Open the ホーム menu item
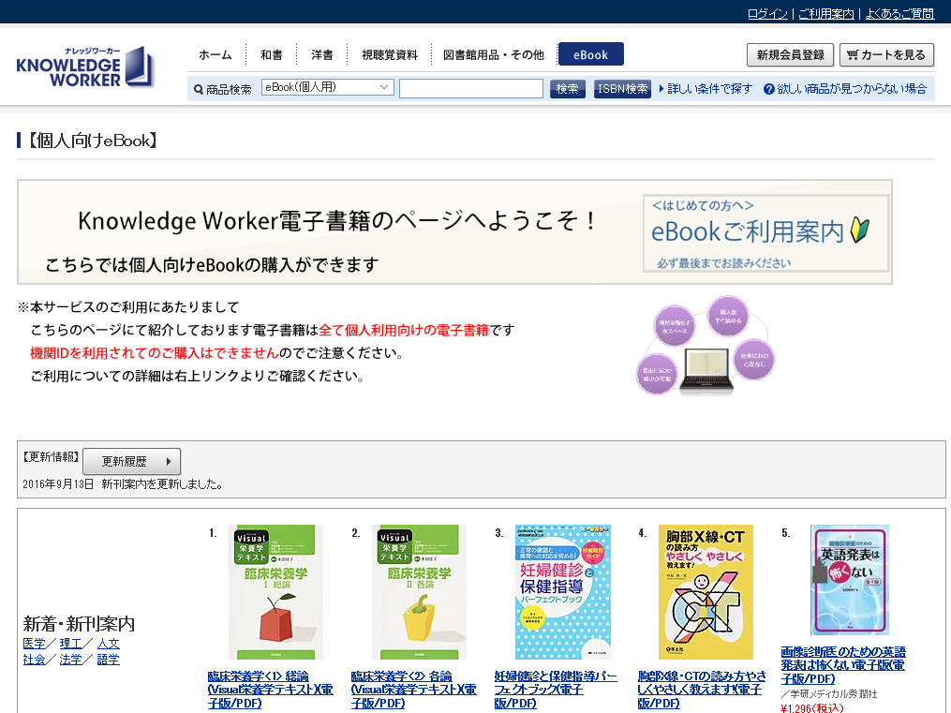The height and width of the screenshot is (713, 951). (215, 54)
